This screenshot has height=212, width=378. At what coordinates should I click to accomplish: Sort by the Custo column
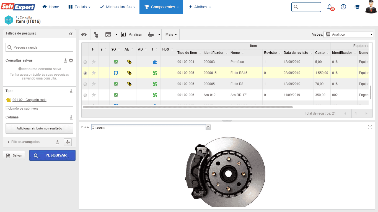pos(322,53)
